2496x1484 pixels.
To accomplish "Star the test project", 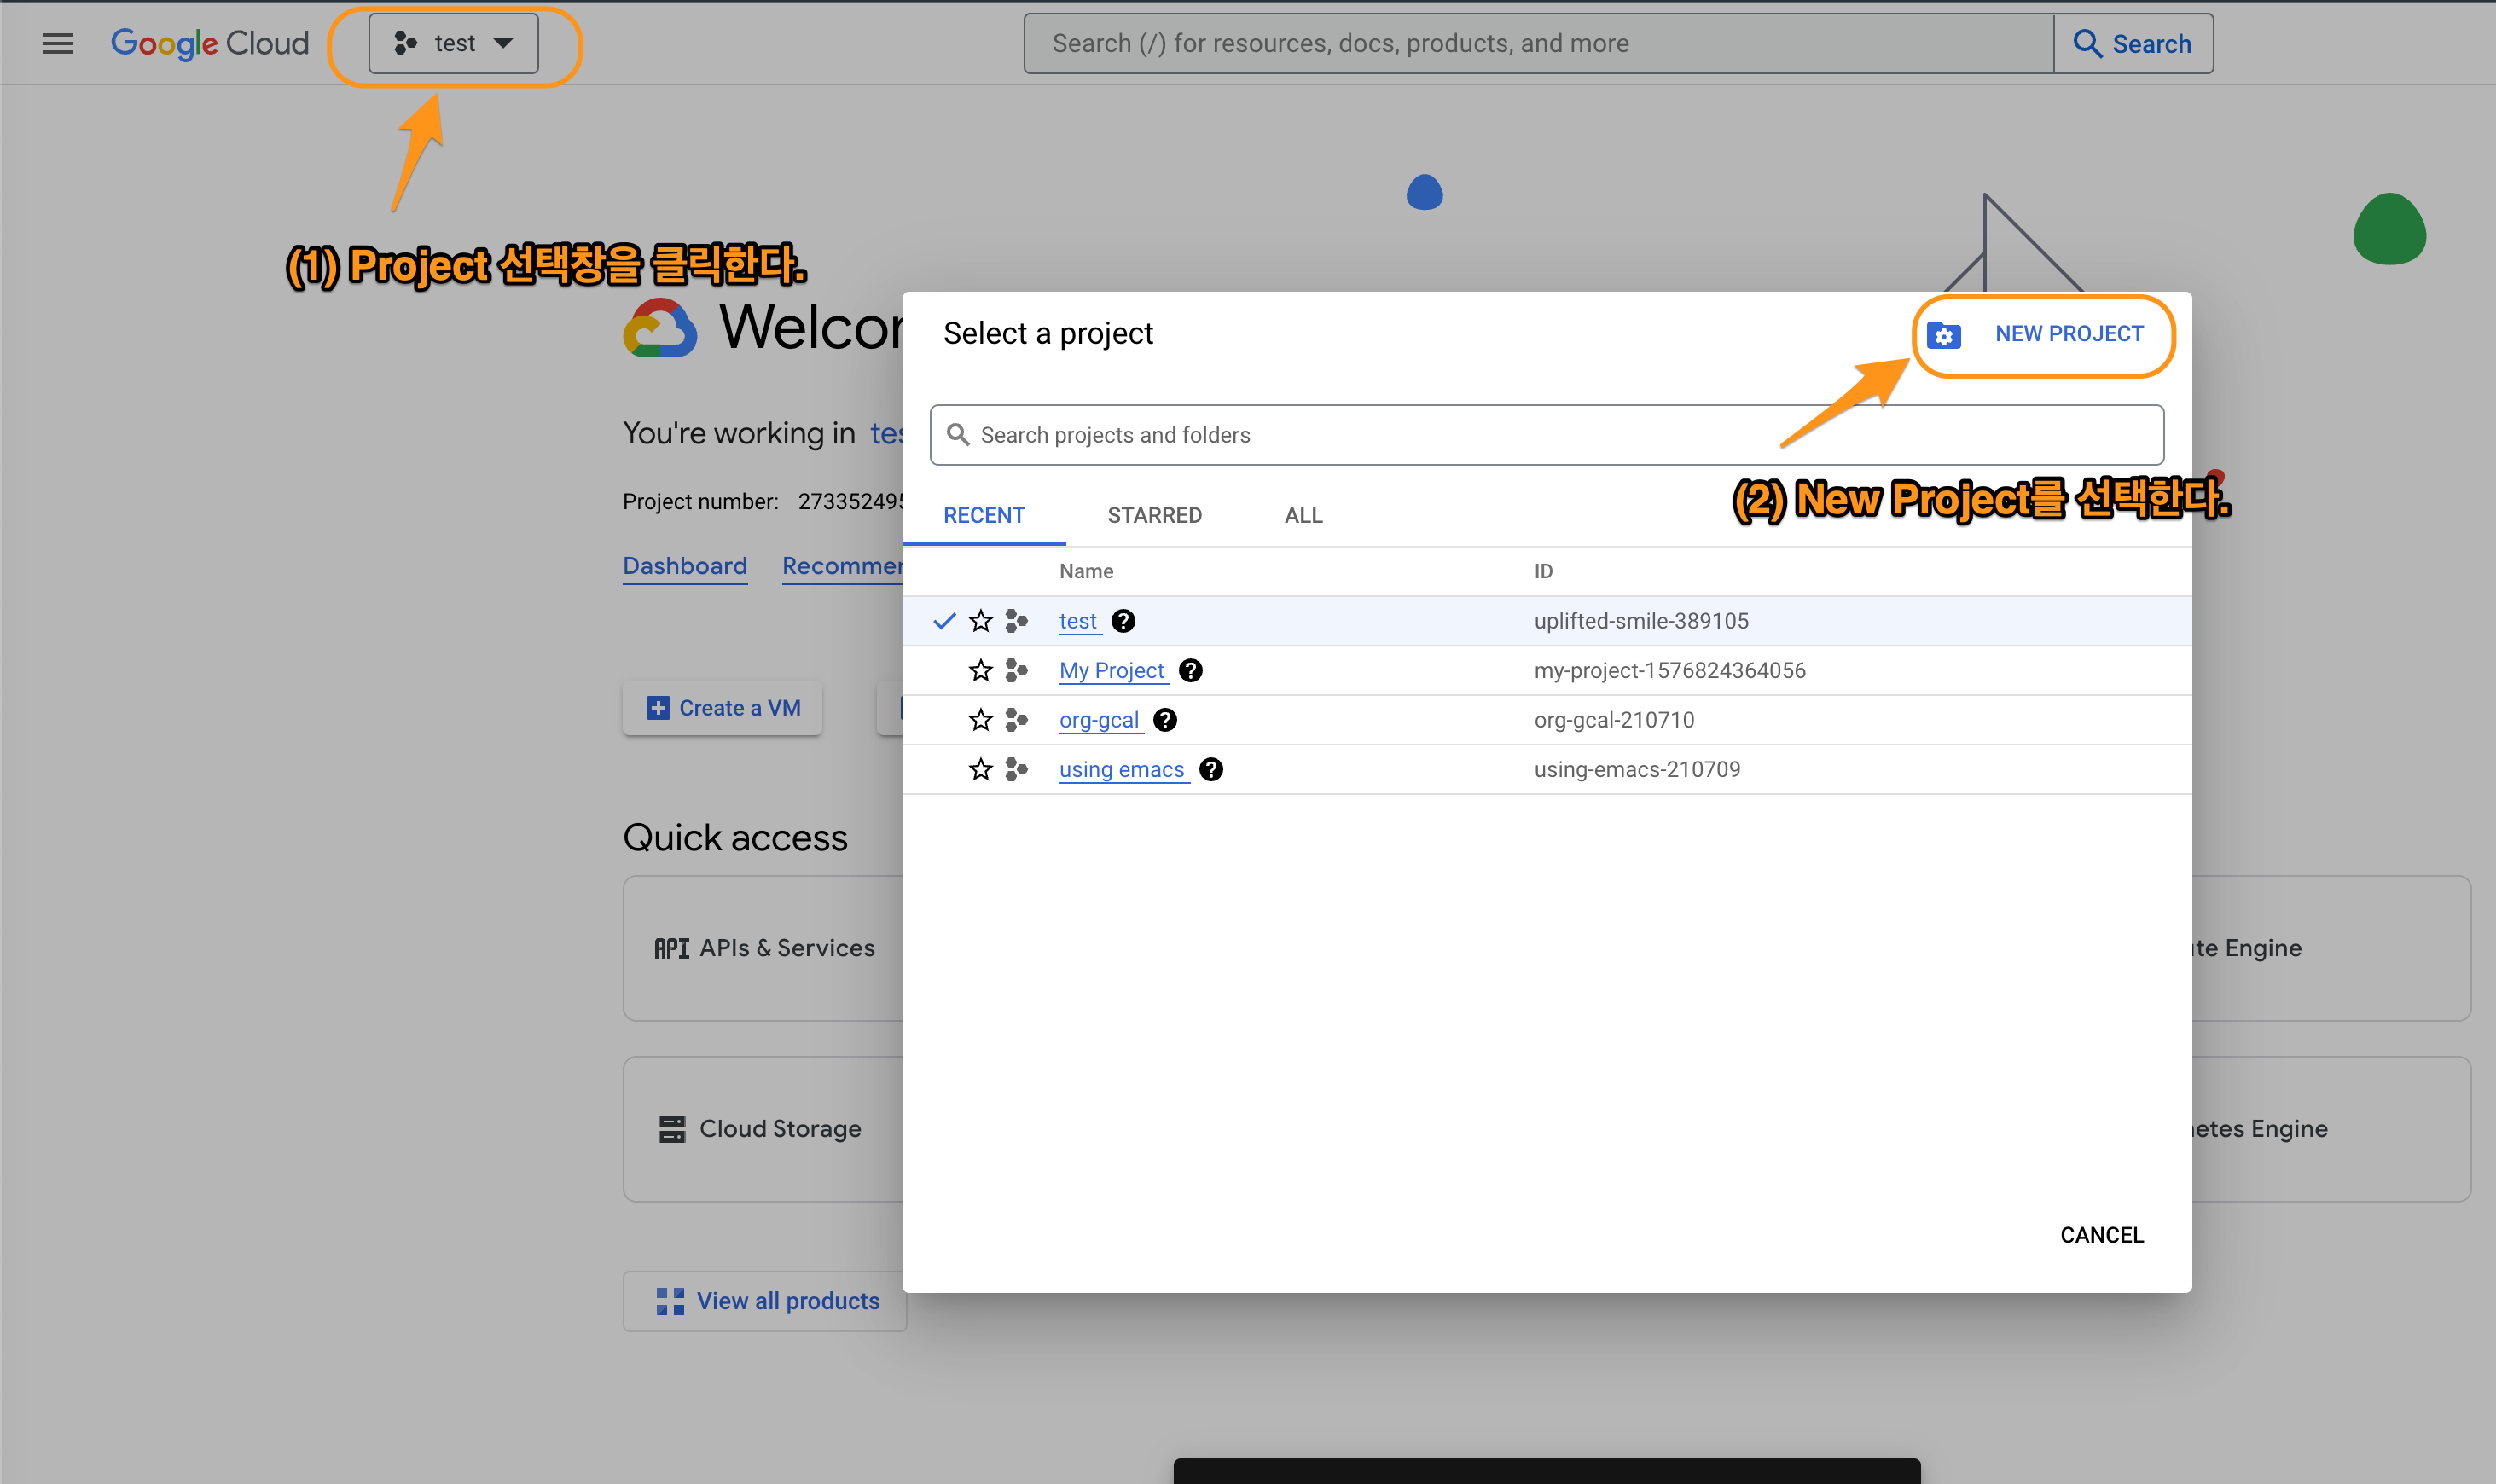I will coord(980,621).
